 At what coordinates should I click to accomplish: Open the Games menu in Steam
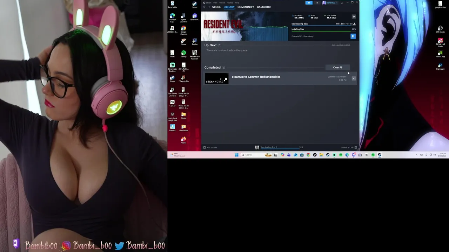click(x=230, y=3)
